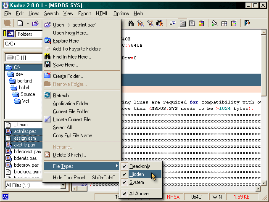Choose Refresh in the context menu

pos(82,96)
